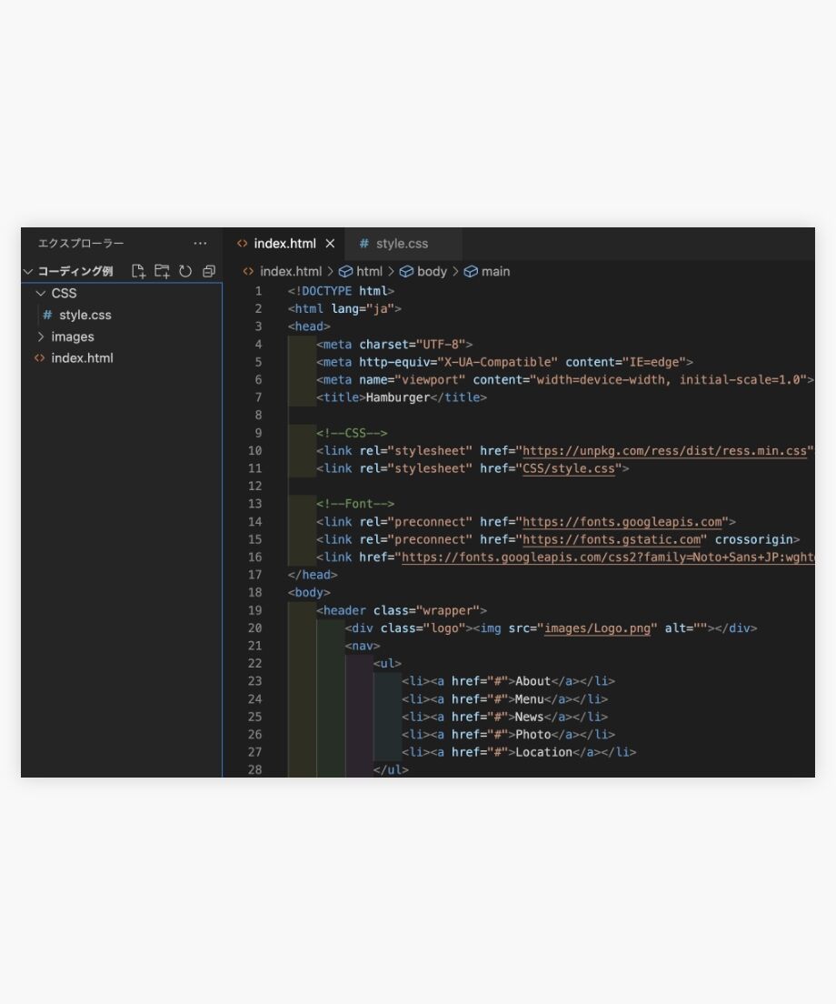This screenshot has height=1004, width=836.
Task: Refresh the explorer file tree
Action: click(x=185, y=271)
